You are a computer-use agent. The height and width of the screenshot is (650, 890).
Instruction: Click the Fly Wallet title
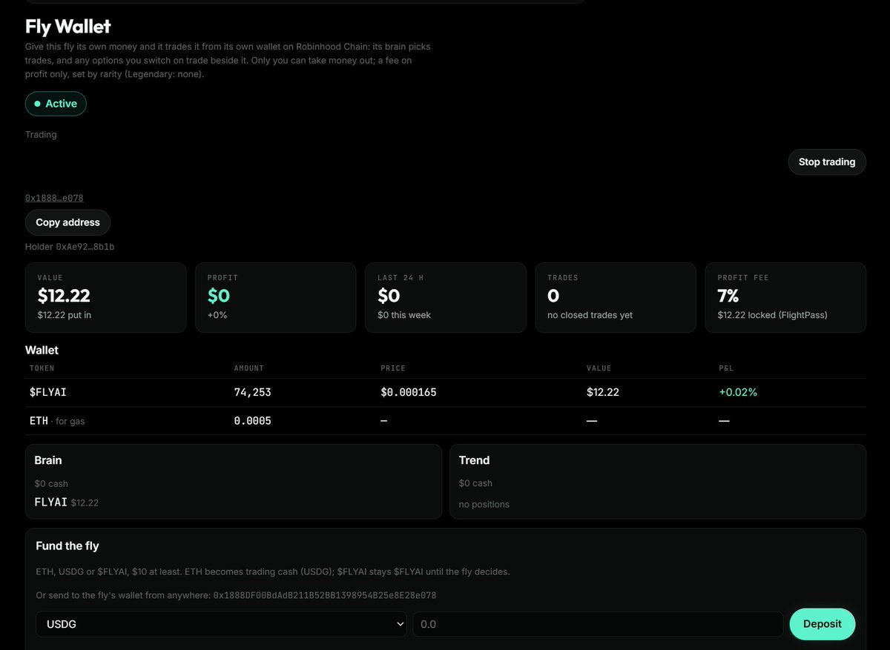coord(68,27)
